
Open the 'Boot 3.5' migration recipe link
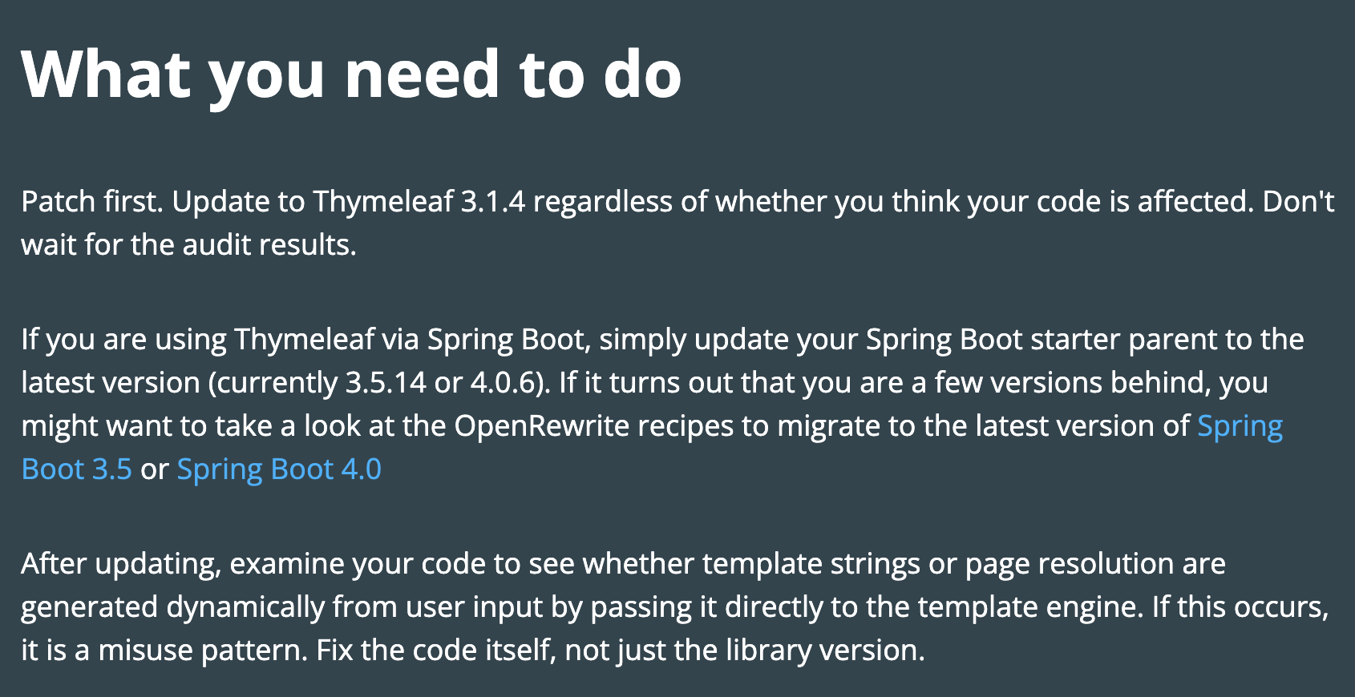click(76, 469)
